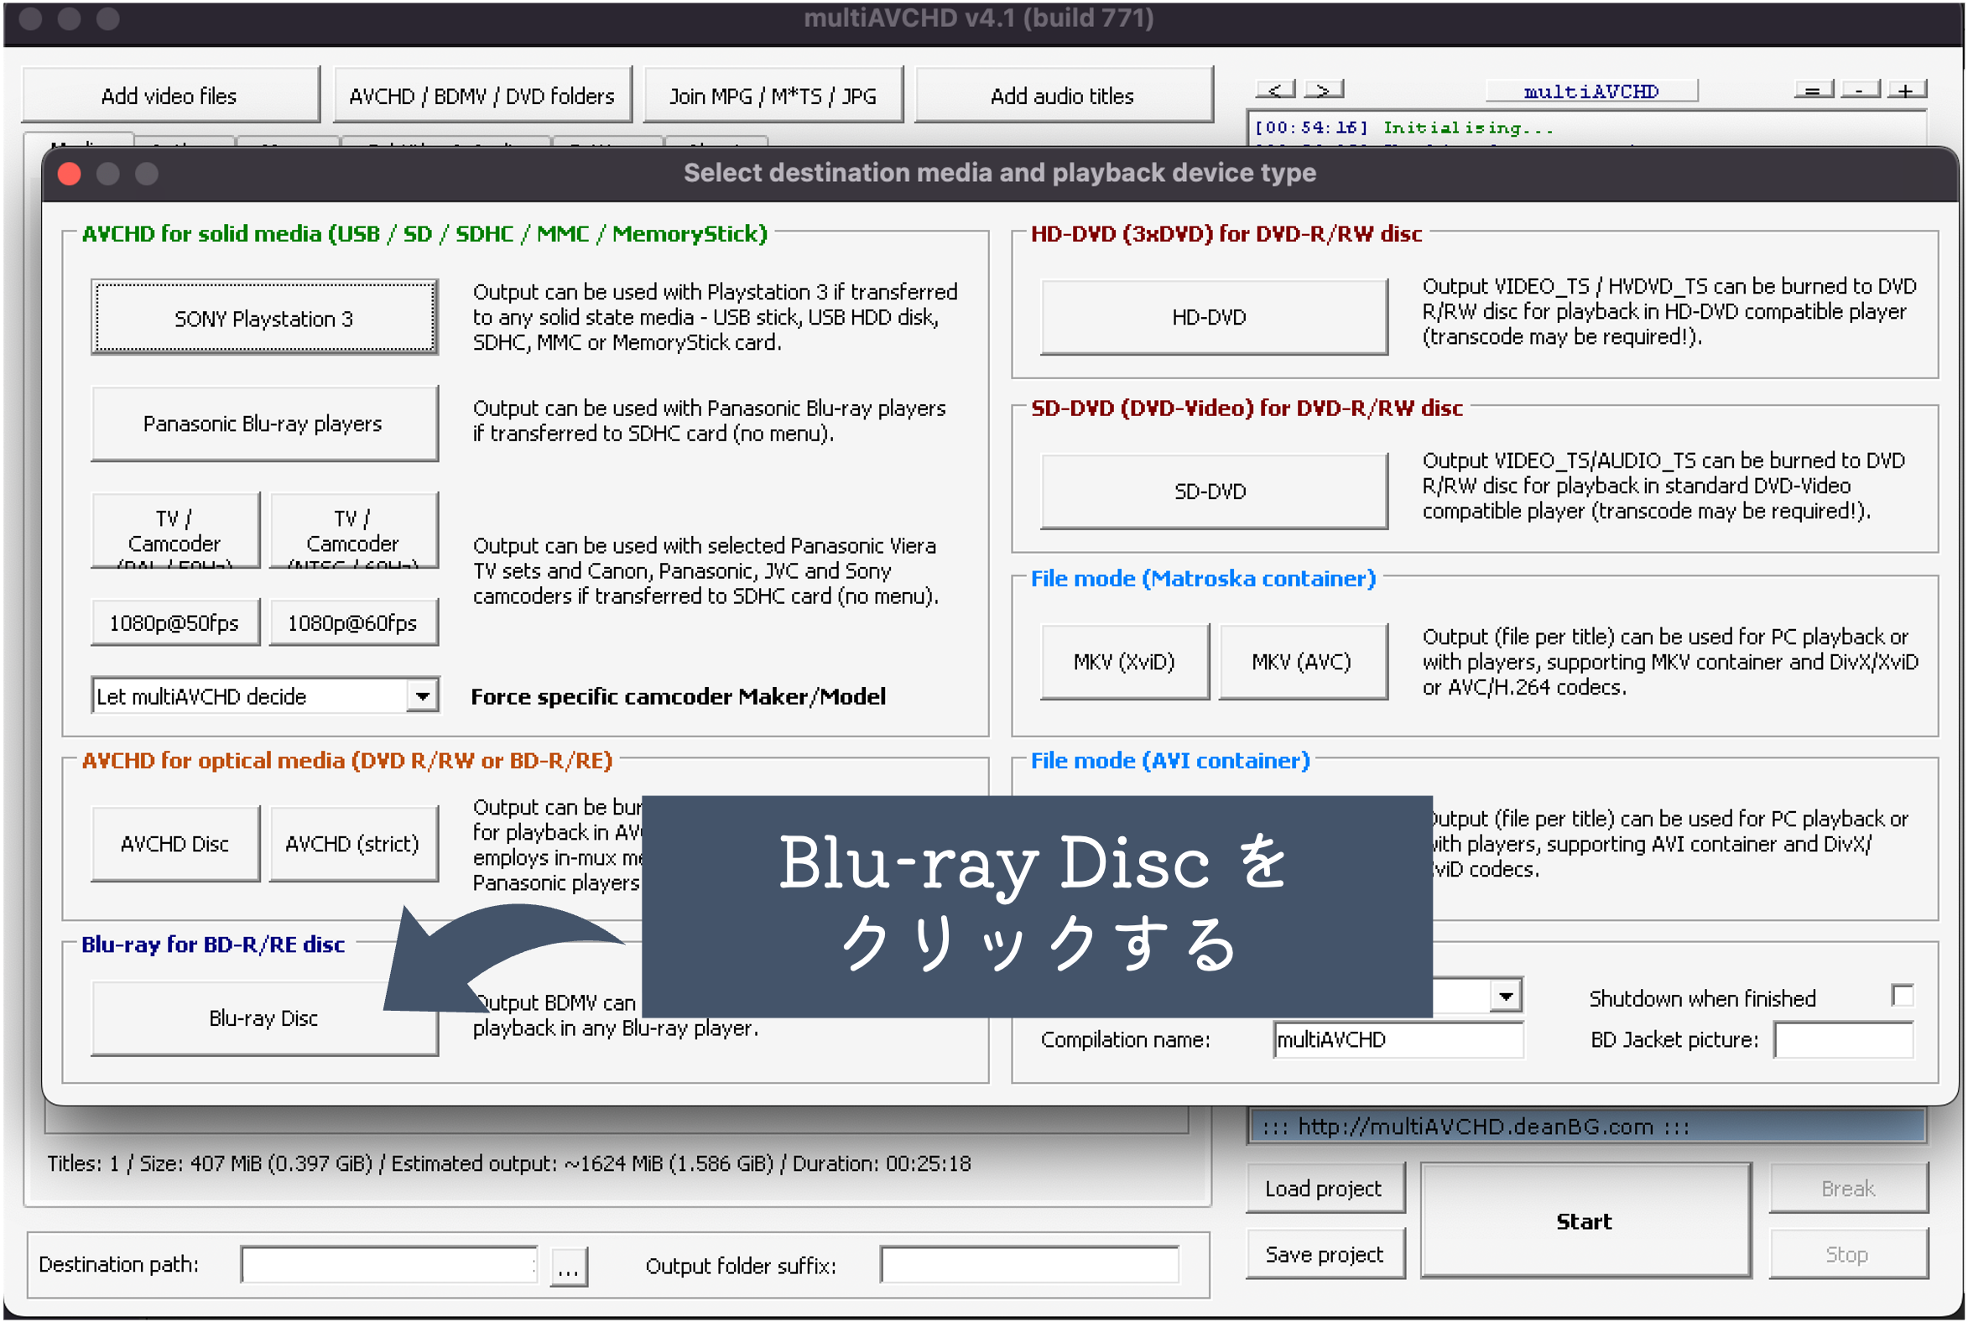The image size is (1968, 1322).
Task: Click the Compilation name text field
Action: [1398, 1039]
